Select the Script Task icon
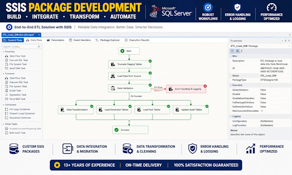This screenshot has width=292, height=175. pos(6,91)
